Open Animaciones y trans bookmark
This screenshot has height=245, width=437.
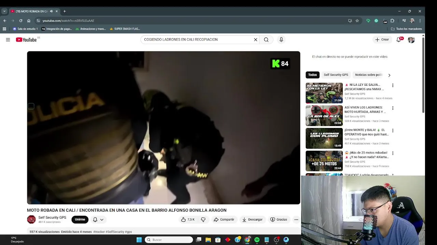(x=90, y=29)
